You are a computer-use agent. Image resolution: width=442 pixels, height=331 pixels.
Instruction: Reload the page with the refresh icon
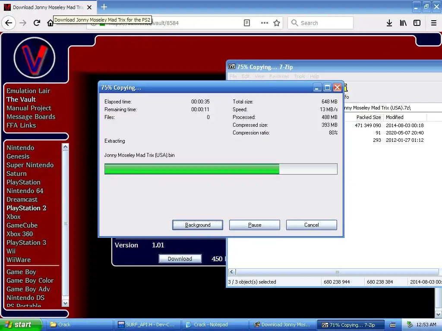click(37, 23)
